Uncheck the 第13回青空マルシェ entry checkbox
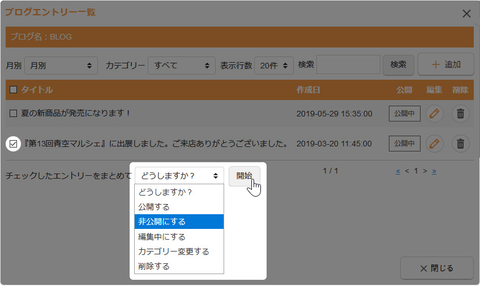 [13, 144]
